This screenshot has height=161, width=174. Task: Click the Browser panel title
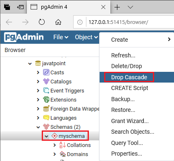[15, 50]
